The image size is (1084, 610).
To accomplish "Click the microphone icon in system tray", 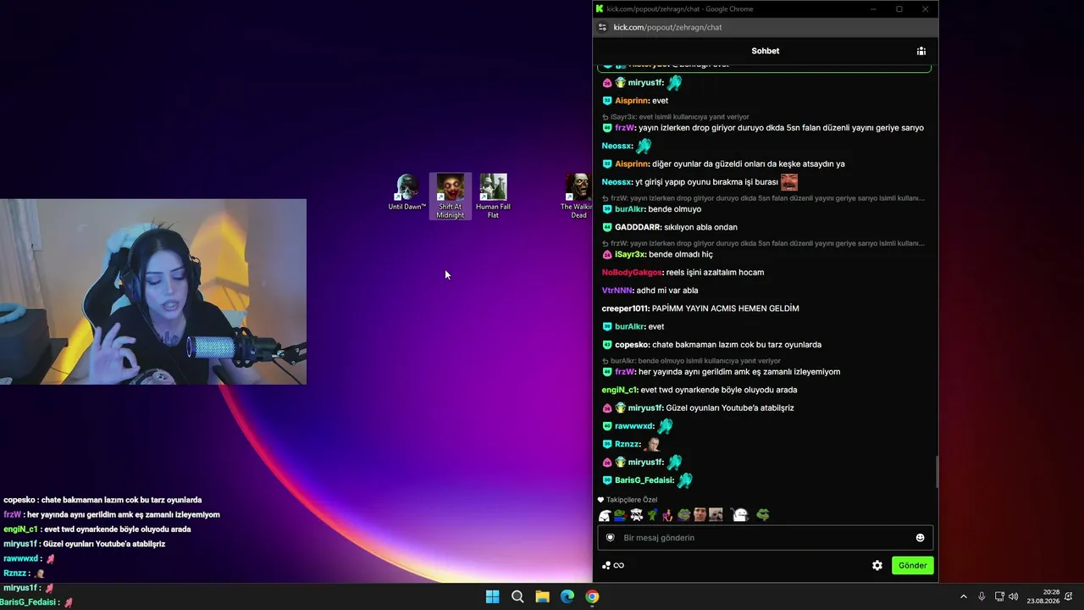I will coord(982,596).
